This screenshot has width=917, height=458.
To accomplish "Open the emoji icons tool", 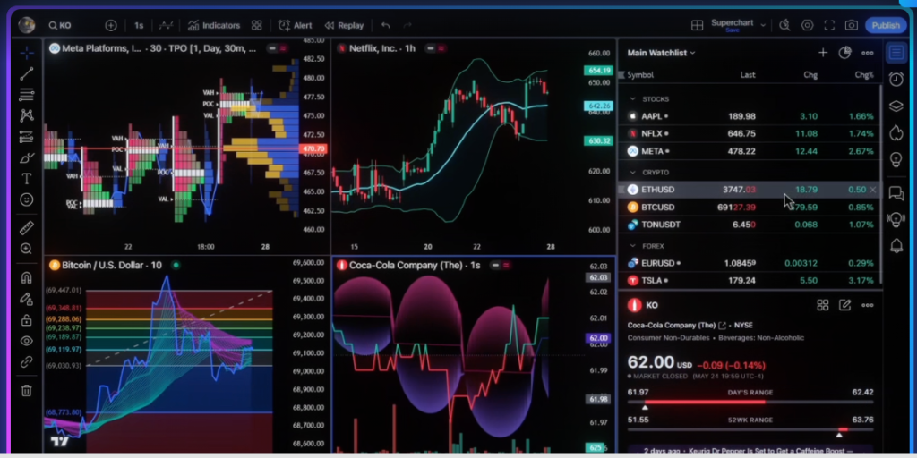I will 26,199.
